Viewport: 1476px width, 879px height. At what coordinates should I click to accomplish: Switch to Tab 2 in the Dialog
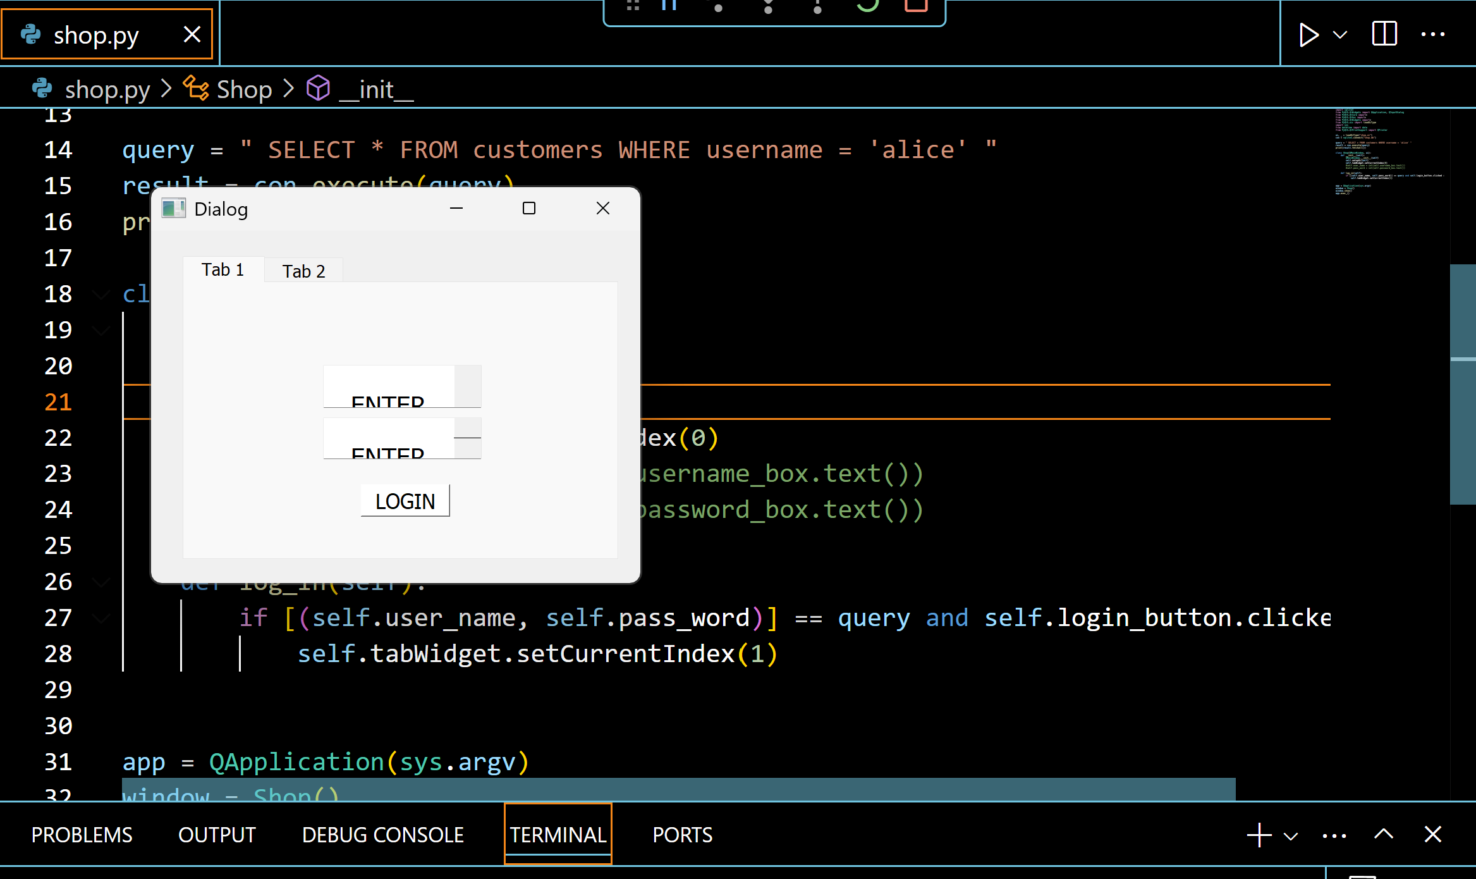tap(303, 271)
